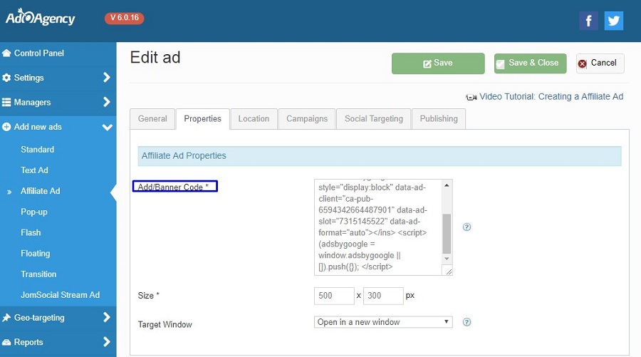Choose Floating ad type
This screenshot has height=357, width=641.
(x=35, y=253)
